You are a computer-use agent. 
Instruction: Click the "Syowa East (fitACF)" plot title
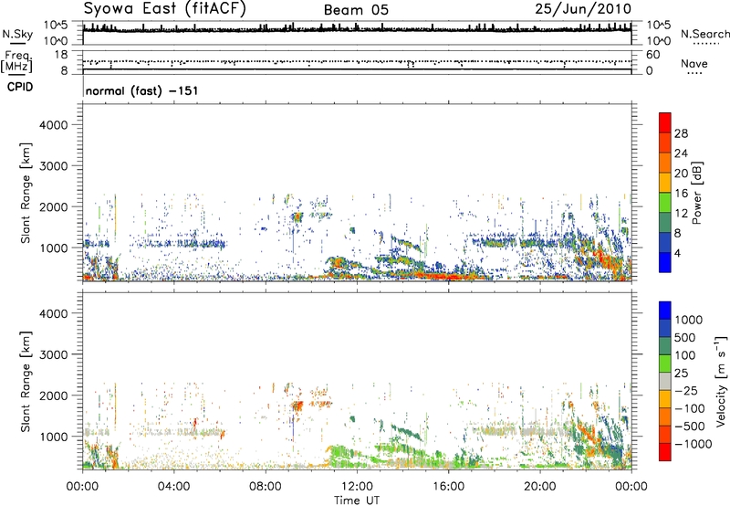(165, 9)
